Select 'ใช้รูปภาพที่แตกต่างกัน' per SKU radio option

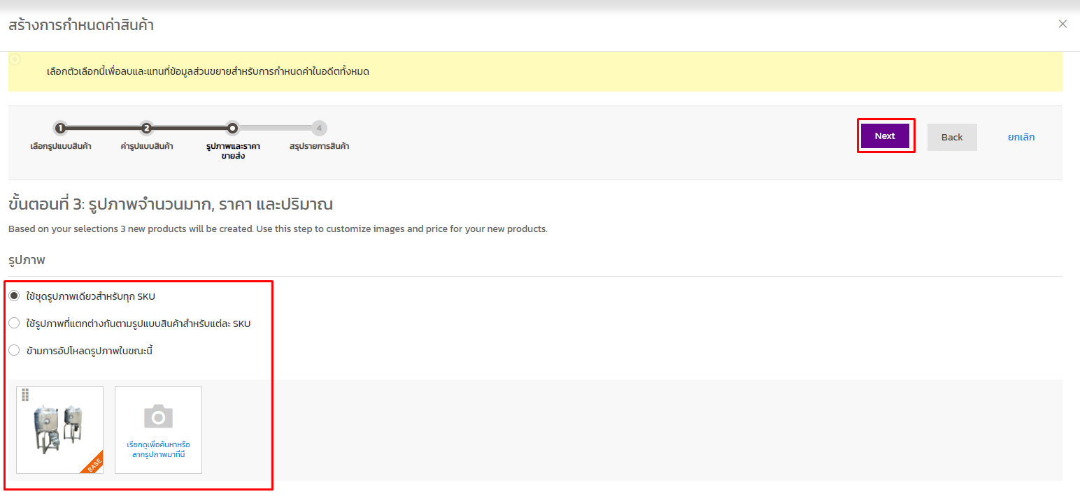click(14, 324)
